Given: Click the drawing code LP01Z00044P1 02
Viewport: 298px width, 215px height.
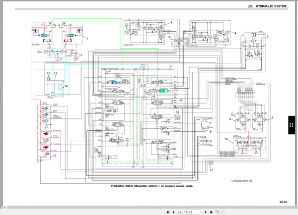Looking at the screenshot, I should [x=241, y=181].
